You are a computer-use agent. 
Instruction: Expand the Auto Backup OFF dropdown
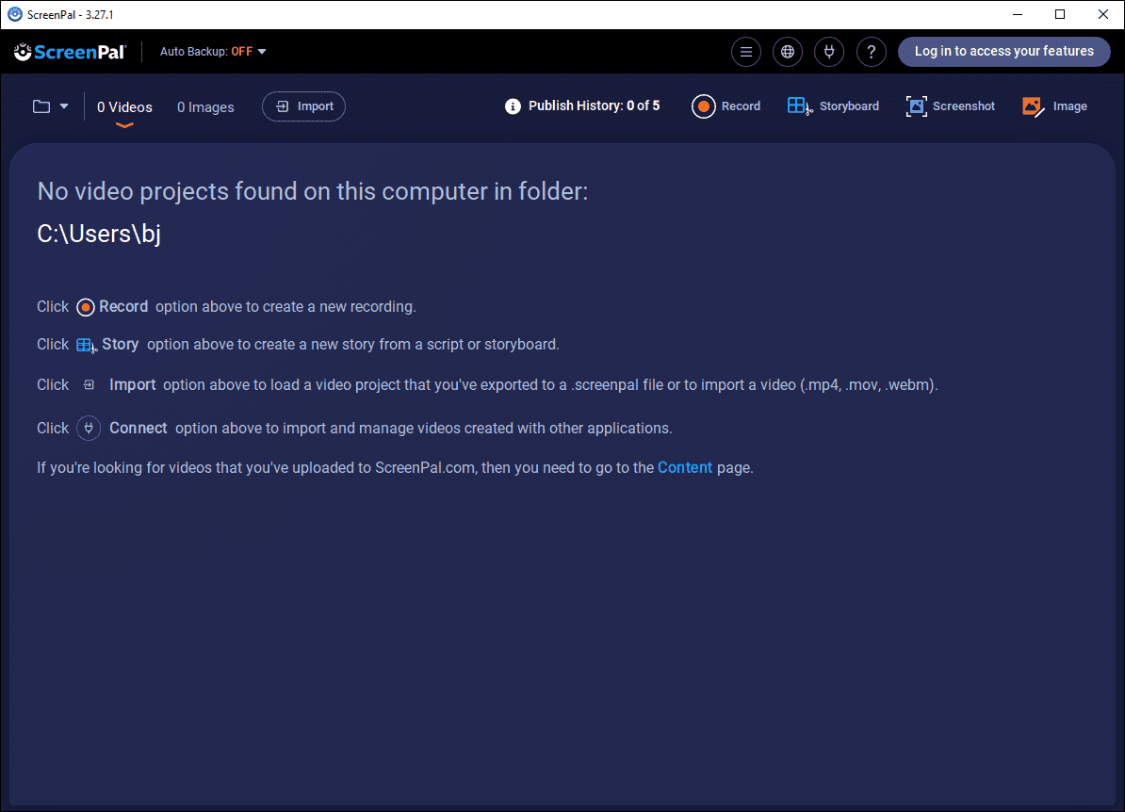(x=213, y=52)
